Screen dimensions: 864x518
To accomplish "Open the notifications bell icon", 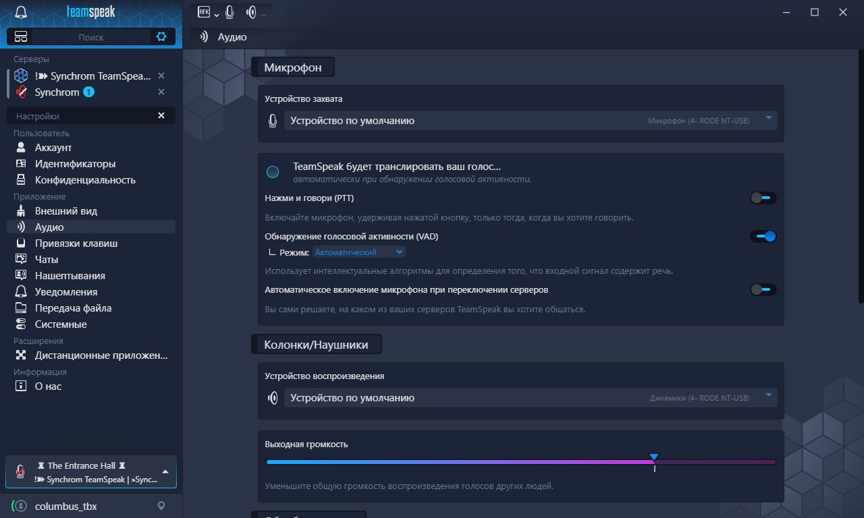I will point(21,12).
